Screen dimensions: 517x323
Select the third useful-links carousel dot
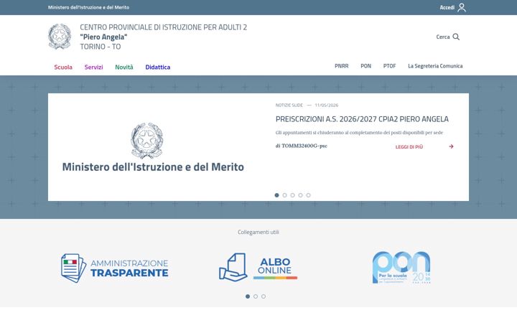[x=264, y=296]
